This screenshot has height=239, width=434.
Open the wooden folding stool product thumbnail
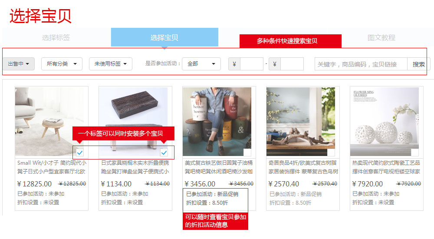133,122
